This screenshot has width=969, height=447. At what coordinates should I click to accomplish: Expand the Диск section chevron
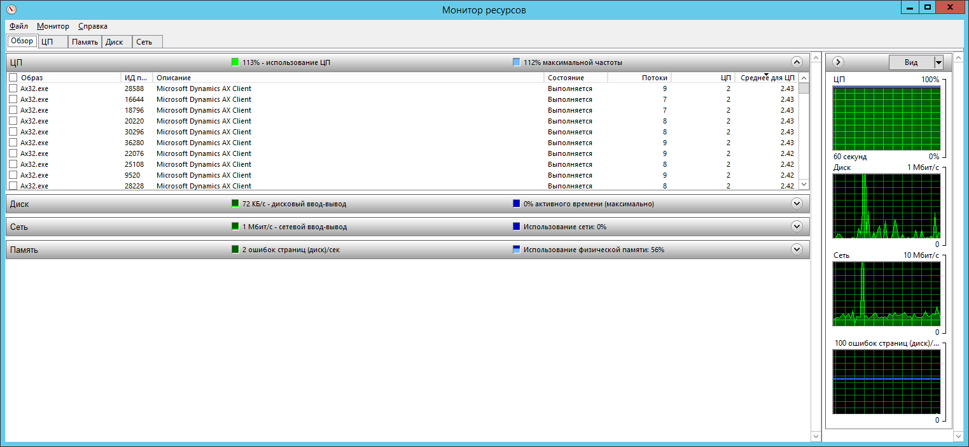pos(797,204)
